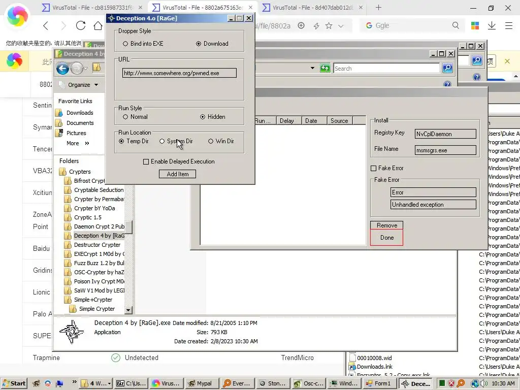This screenshot has height=390, width=520.
Task: Open Form1 from the taskbar
Action: tap(378, 383)
